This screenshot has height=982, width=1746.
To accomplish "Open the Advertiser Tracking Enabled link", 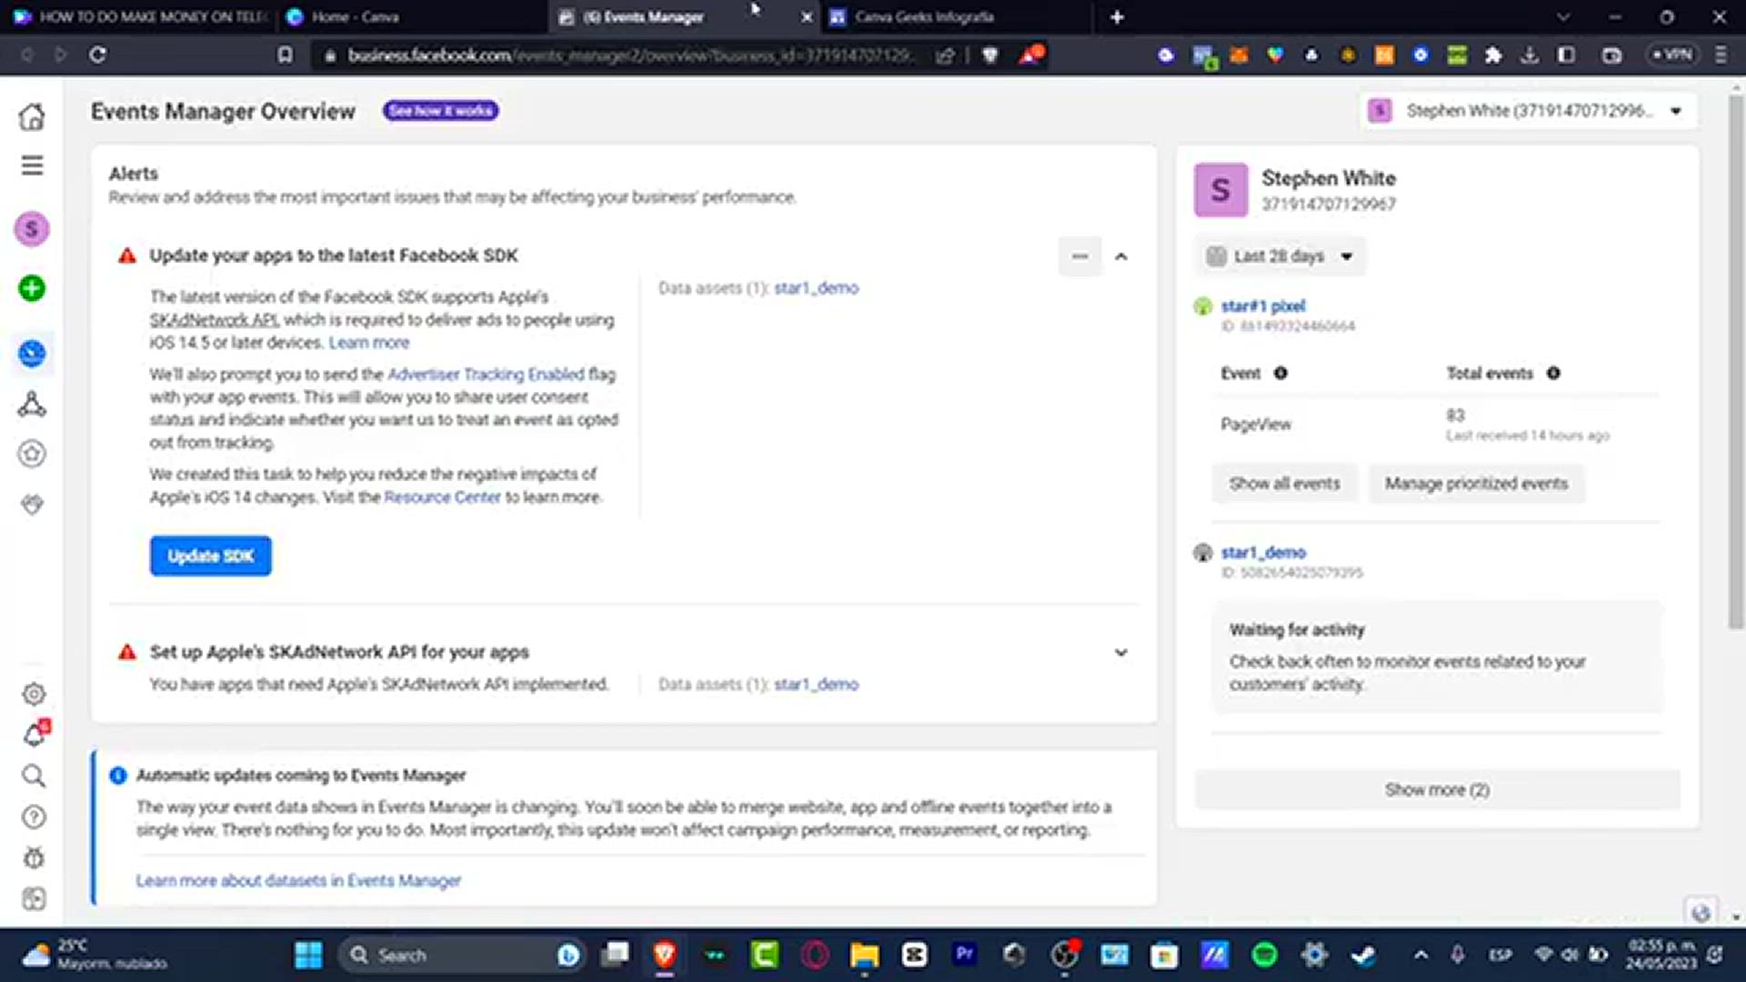I will 486,375.
